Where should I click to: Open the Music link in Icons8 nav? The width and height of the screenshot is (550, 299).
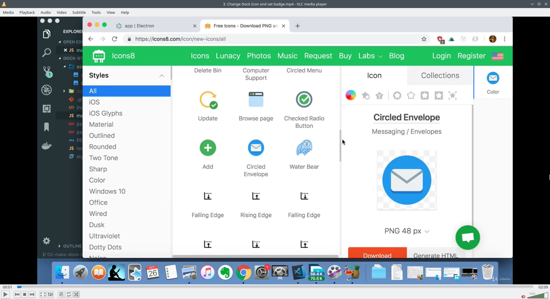[288, 56]
